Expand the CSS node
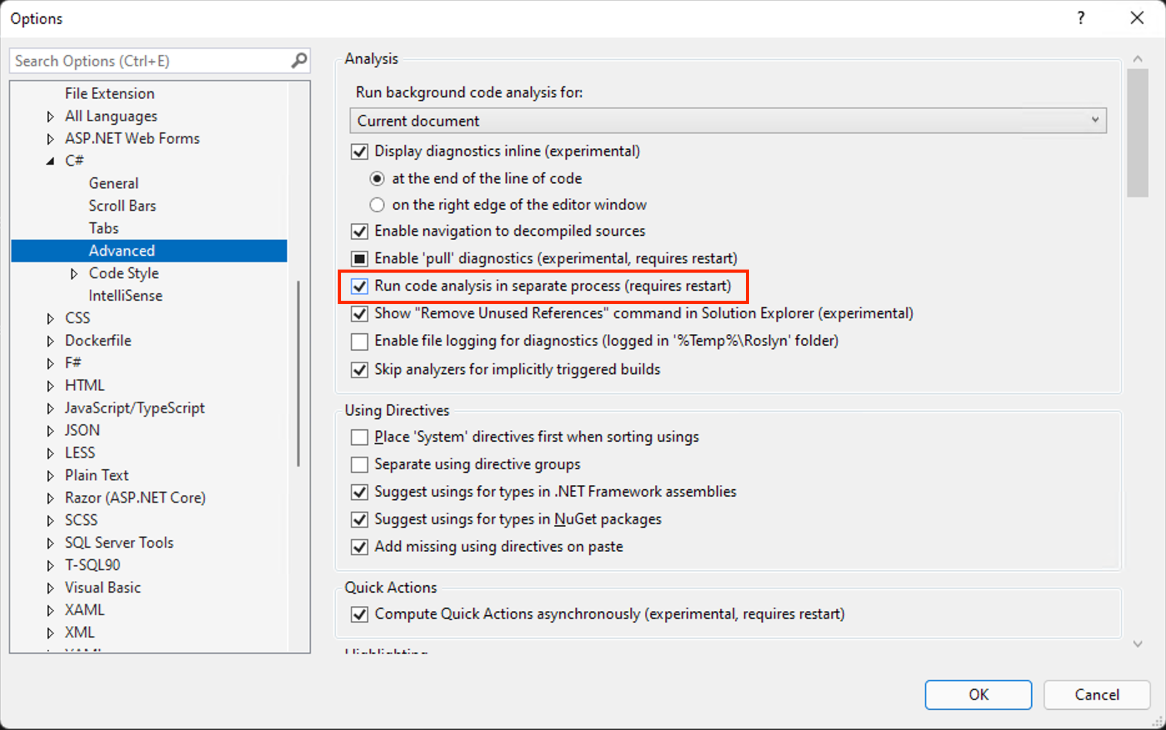The height and width of the screenshot is (730, 1166). (x=51, y=319)
